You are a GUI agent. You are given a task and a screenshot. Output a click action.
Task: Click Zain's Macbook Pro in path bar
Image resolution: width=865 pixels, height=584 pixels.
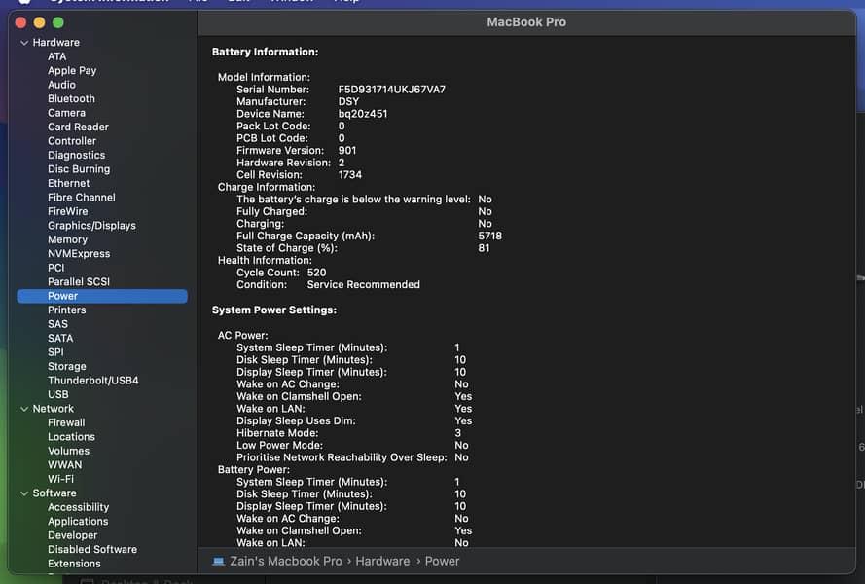coord(286,562)
